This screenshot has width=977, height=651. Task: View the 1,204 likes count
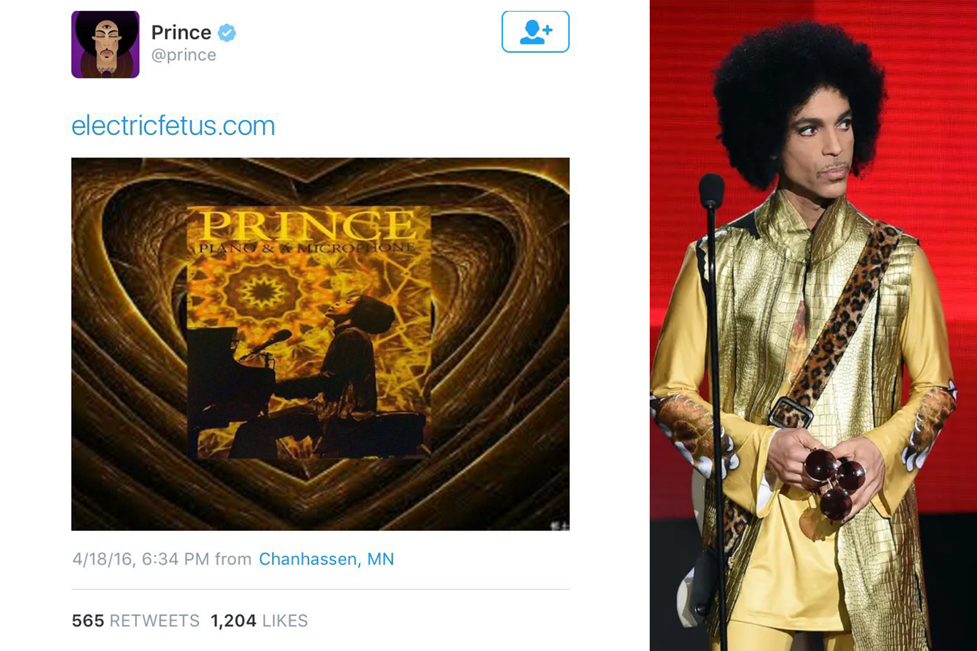coord(233,621)
